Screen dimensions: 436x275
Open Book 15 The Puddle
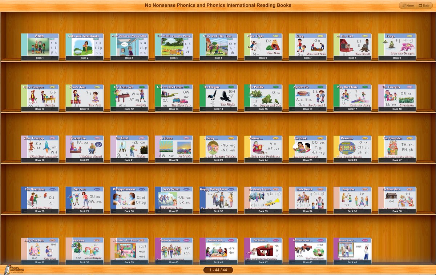click(x=263, y=98)
